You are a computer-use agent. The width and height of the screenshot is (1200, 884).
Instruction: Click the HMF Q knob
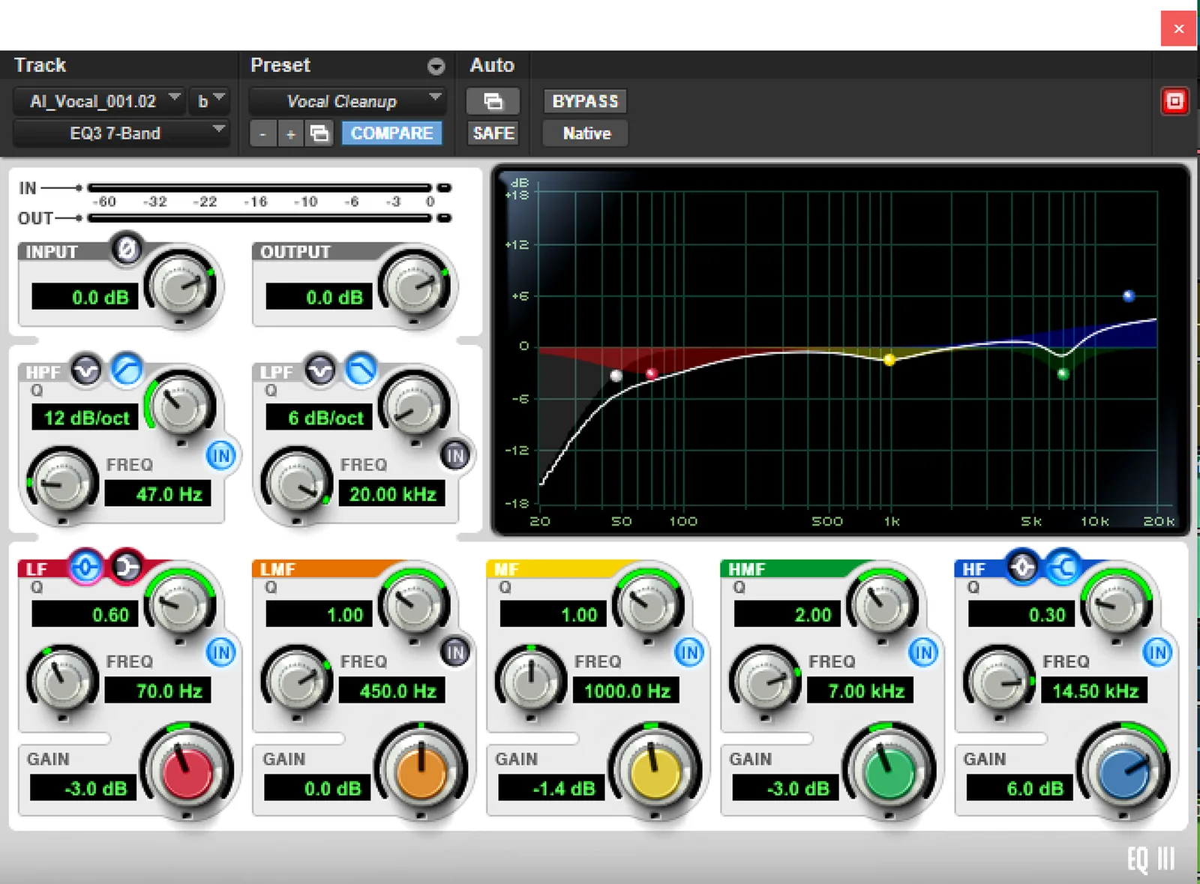pyautogui.click(x=882, y=605)
